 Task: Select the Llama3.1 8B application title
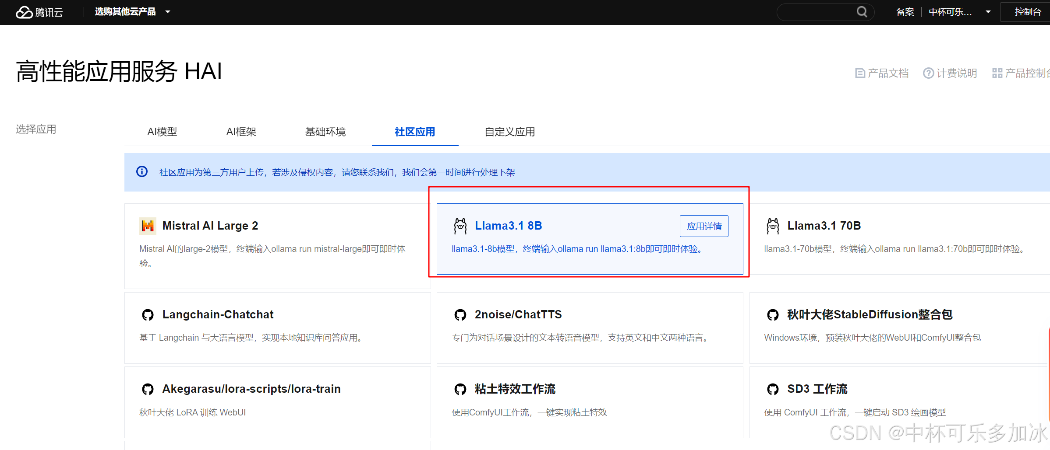[x=509, y=226]
